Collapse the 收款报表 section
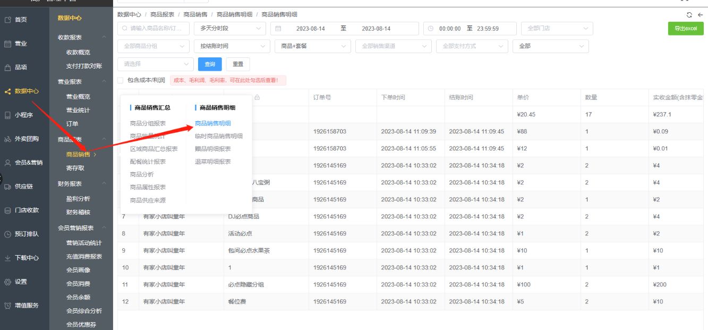 pos(104,37)
